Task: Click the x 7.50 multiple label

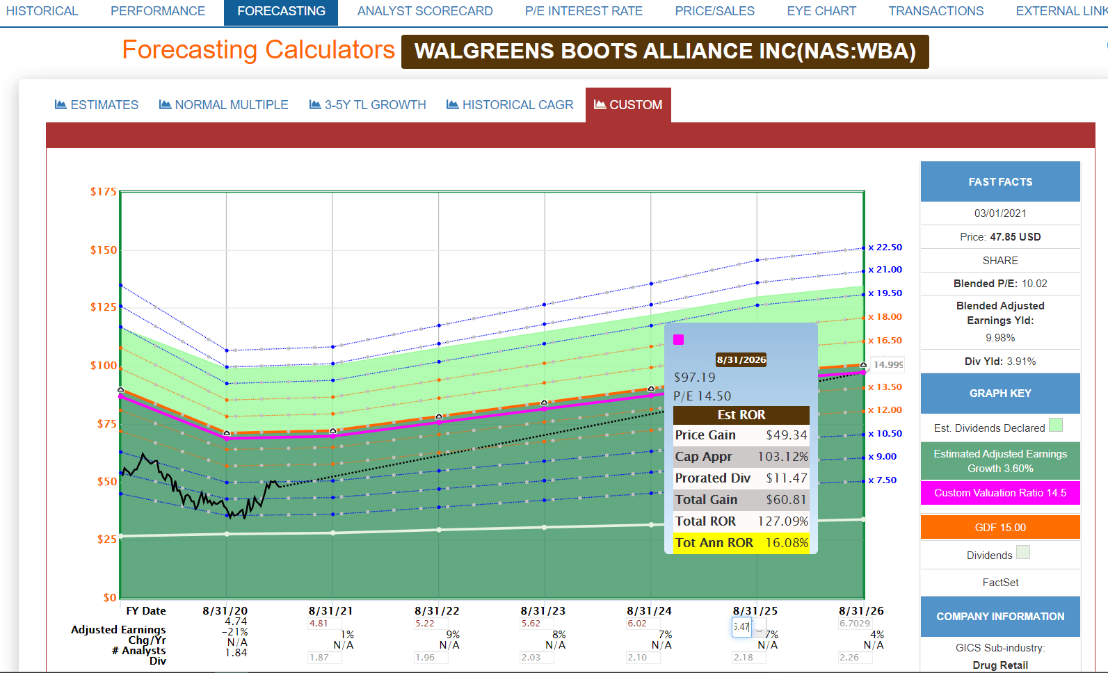Action: coord(882,480)
